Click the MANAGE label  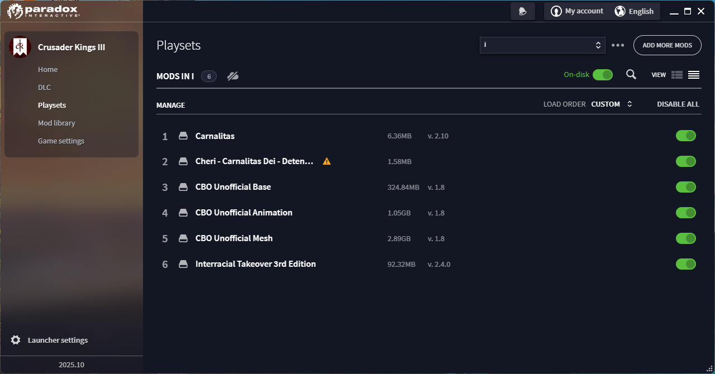(171, 105)
